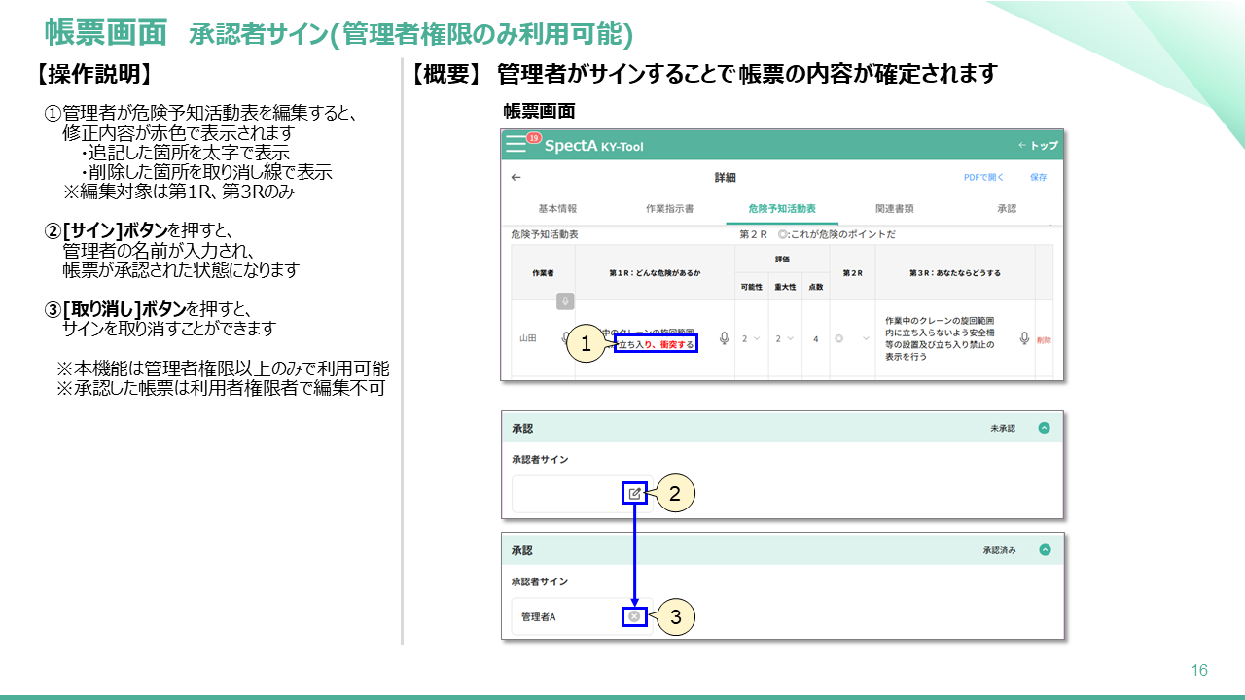Click the empty 承認者サイン input field
The image size is (1245, 700).
tap(566, 494)
